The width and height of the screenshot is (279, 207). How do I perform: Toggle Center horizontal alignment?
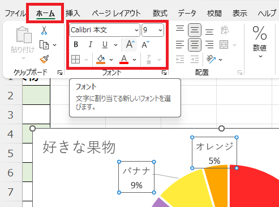[195, 45]
